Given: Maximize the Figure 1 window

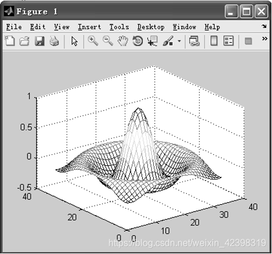Looking at the screenshot, I should point(246,11).
